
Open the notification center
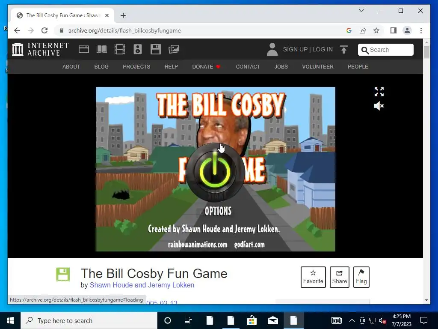click(424, 320)
